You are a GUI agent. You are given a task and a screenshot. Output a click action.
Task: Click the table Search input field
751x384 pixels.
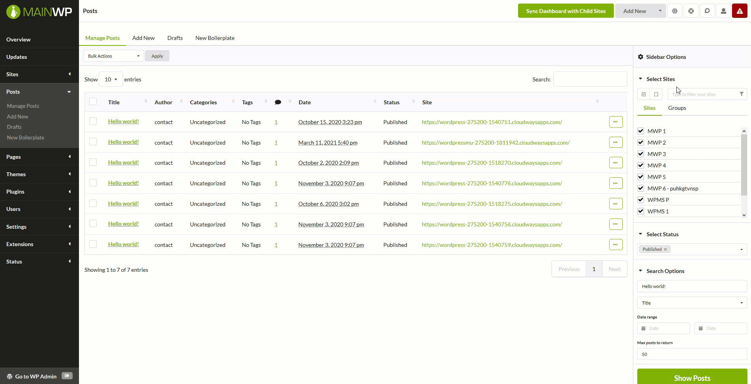point(590,79)
